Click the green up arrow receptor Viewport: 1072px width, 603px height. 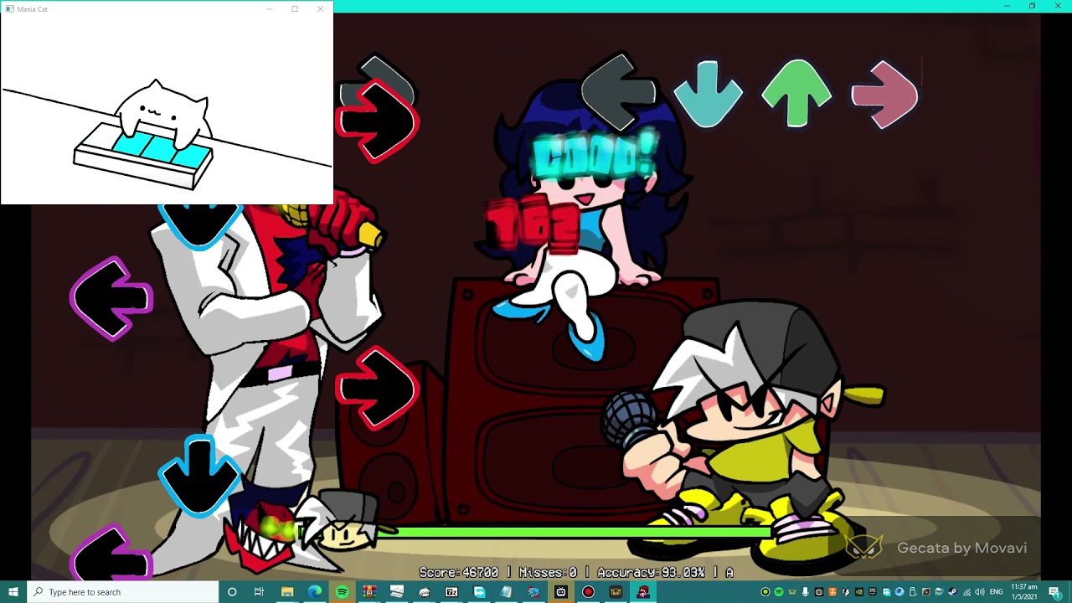pyautogui.click(x=796, y=94)
